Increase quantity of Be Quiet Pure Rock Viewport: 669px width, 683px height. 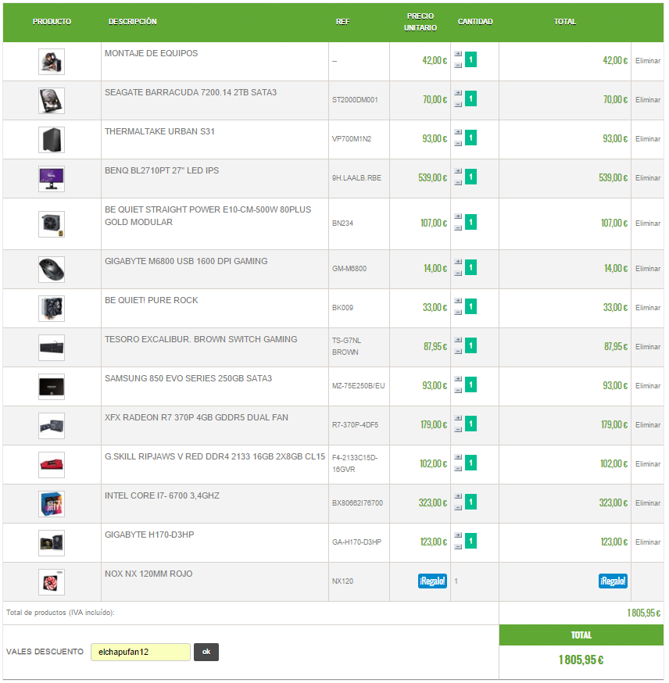coord(458,301)
